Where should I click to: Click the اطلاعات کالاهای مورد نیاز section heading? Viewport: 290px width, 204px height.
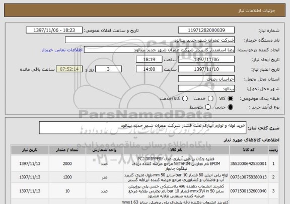[x=252, y=140]
